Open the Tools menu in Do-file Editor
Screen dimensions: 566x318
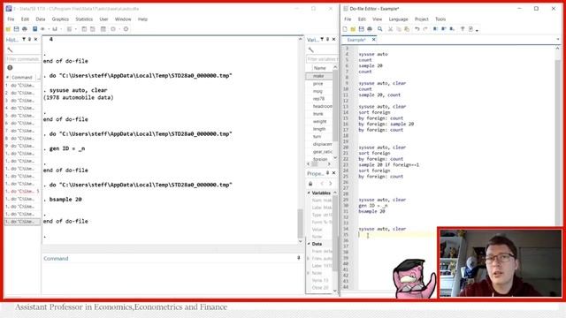440,19
